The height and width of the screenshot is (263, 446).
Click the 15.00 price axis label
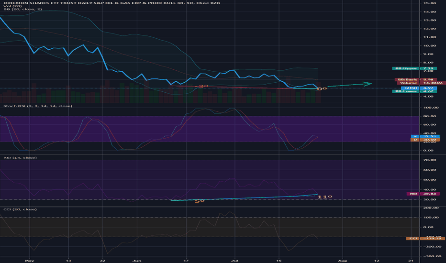click(x=430, y=3)
